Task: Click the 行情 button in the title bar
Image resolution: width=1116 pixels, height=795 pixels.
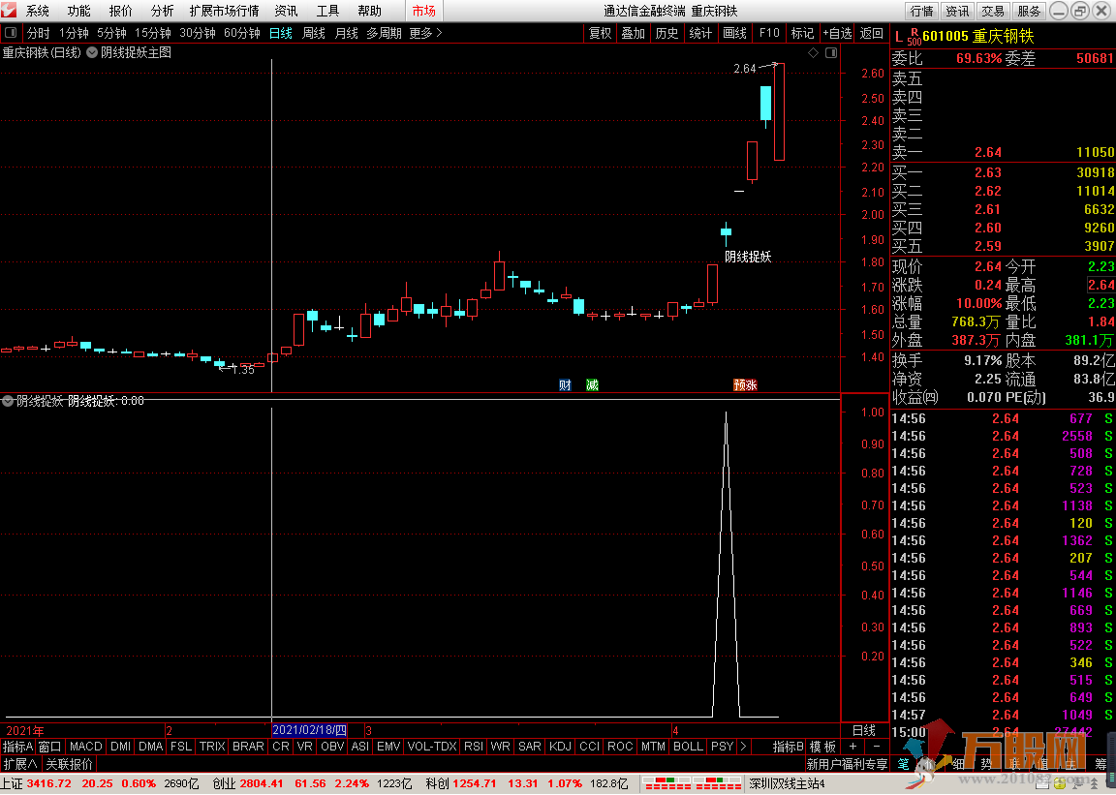Action: coord(921,11)
